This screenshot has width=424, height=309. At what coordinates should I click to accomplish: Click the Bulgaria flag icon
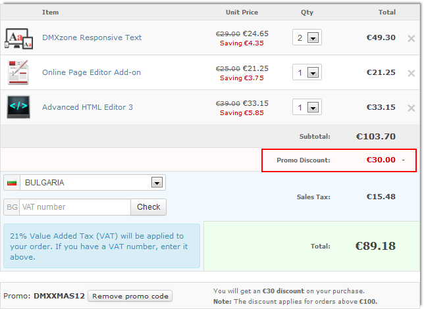12,183
